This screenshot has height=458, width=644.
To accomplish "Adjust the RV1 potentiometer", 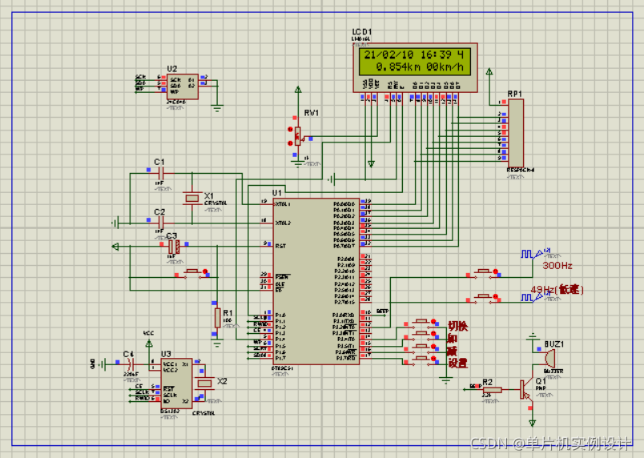I will (297, 135).
